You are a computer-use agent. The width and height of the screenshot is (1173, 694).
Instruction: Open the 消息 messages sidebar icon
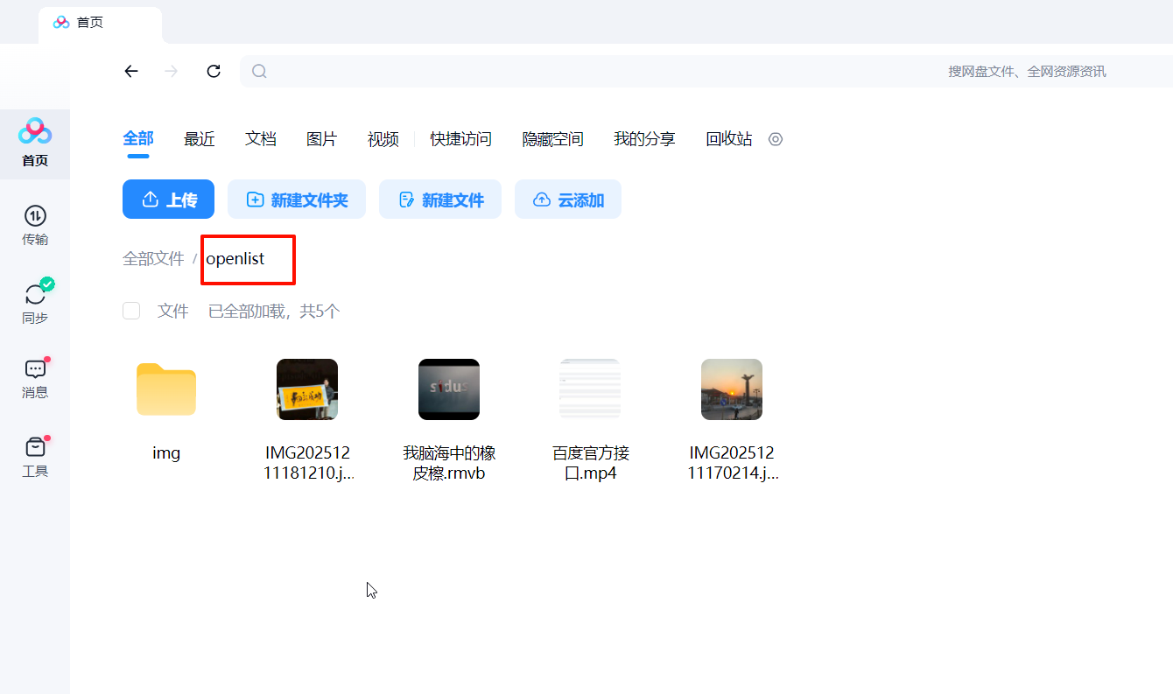point(35,378)
